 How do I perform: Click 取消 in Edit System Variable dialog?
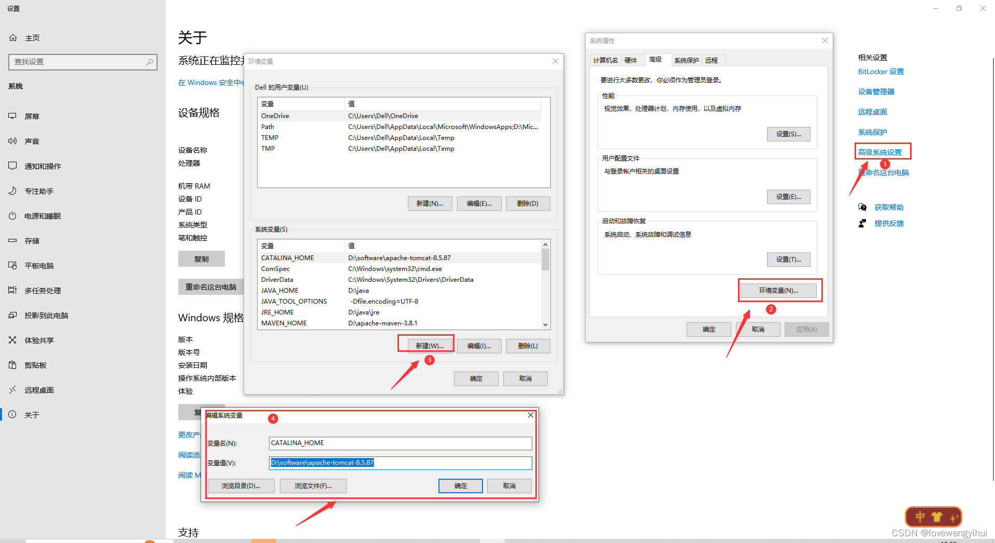click(x=509, y=485)
